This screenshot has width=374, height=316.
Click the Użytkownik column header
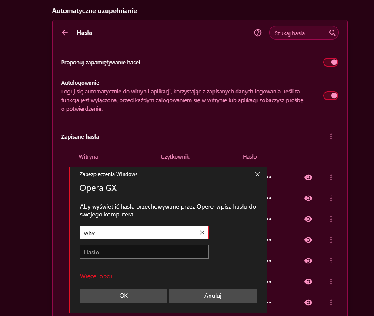pyautogui.click(x=175, y=157)
